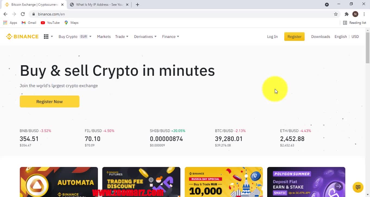Image resolution: width=370 pixels, height=197 pixels.
Task: Open the YouTube bookmark
Action: click(x=50, y=23)
